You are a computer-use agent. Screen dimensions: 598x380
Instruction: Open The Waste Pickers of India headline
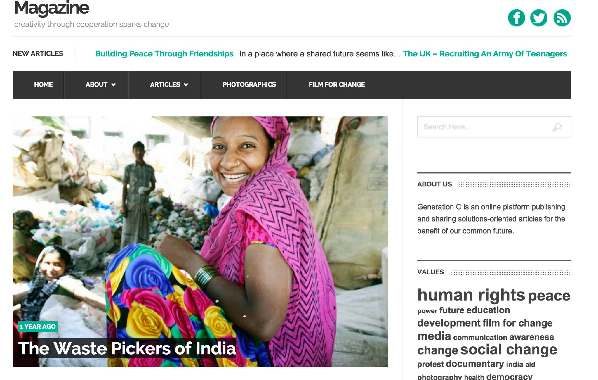click(127, 348)
